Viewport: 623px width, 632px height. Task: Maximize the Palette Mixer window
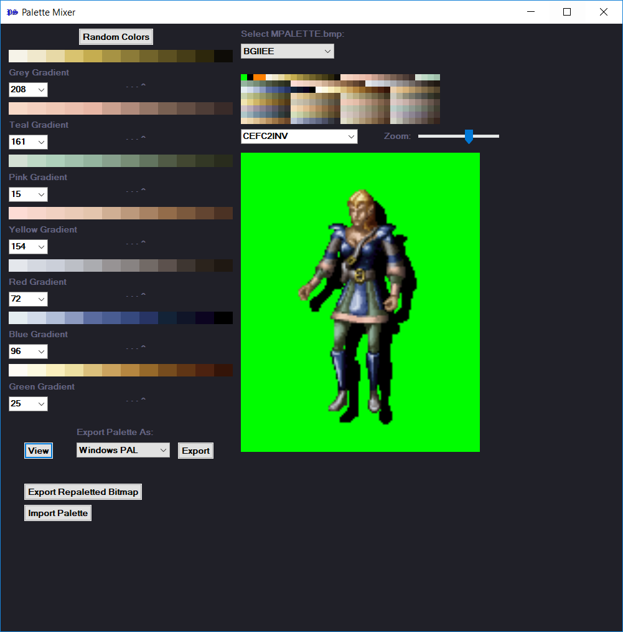tap(567, 12)
